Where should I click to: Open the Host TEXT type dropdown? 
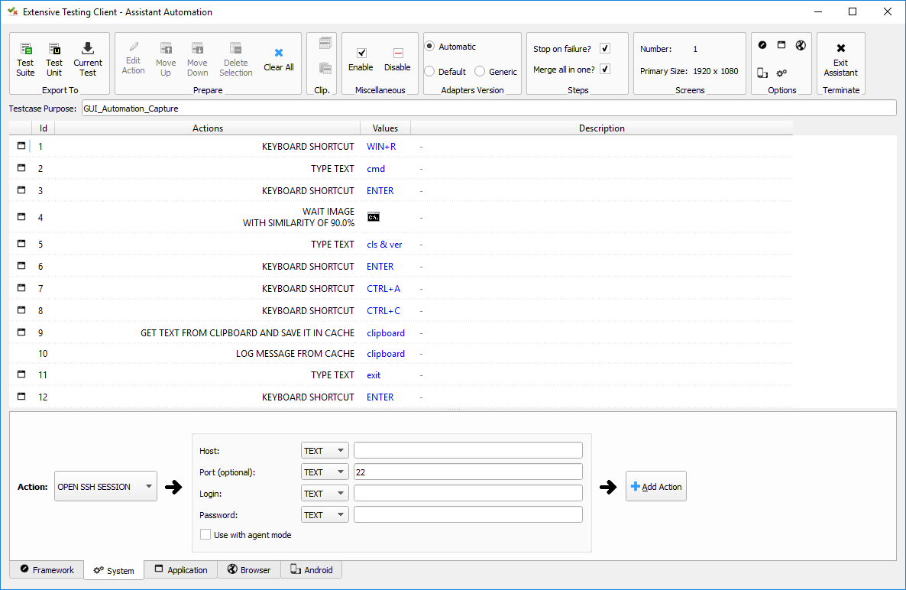click(x=325, y=451)
